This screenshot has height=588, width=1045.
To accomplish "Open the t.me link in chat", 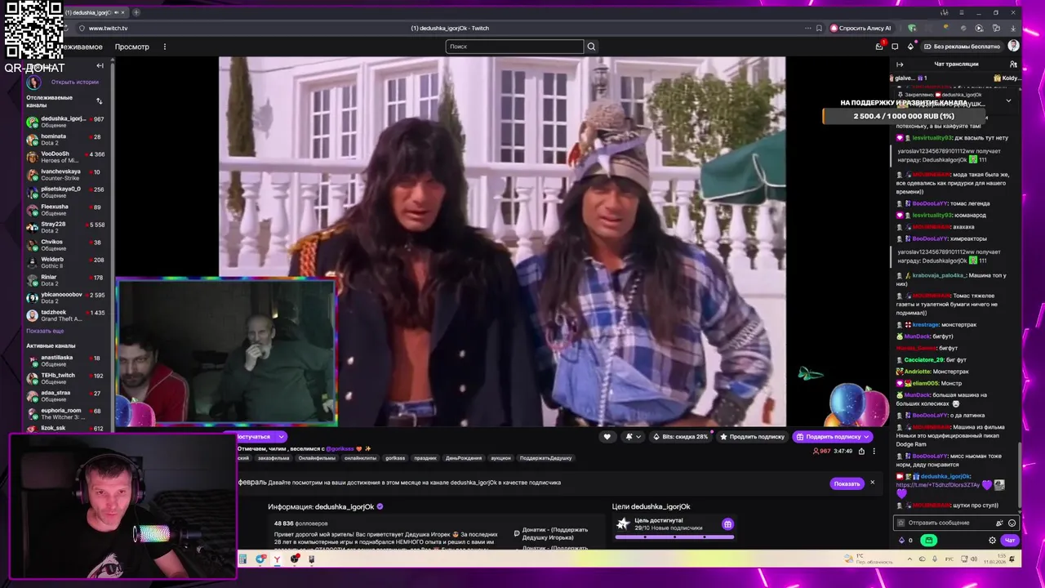I will (x=937, y=485).
